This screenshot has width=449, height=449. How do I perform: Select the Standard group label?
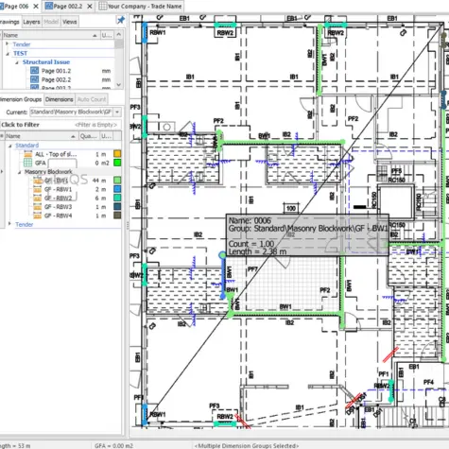pos(26,146)
